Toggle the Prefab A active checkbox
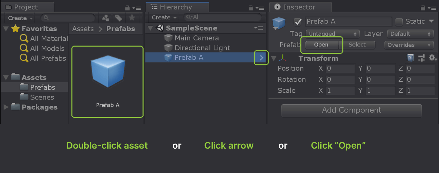Image resolution: width=439 pixels, height=173 pixels. (x=297, y=22)
